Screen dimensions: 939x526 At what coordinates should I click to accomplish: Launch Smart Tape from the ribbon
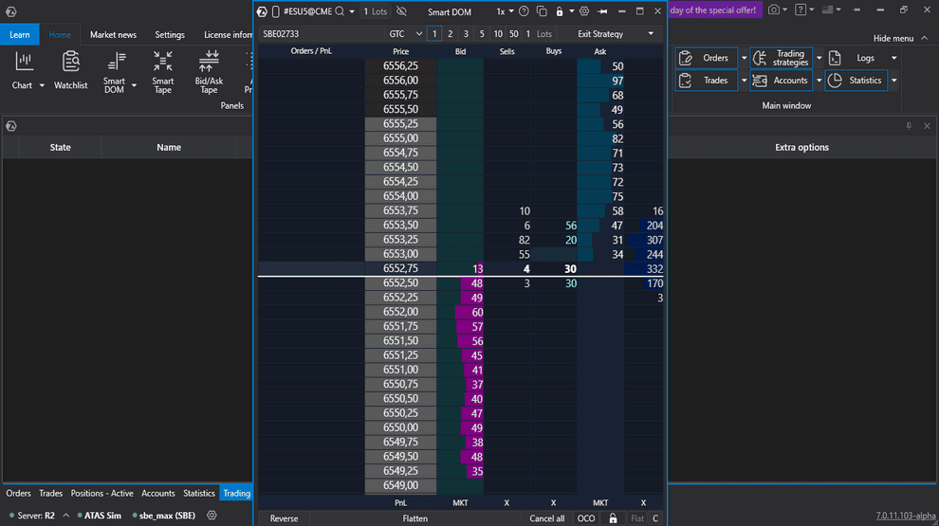(163, 63)
